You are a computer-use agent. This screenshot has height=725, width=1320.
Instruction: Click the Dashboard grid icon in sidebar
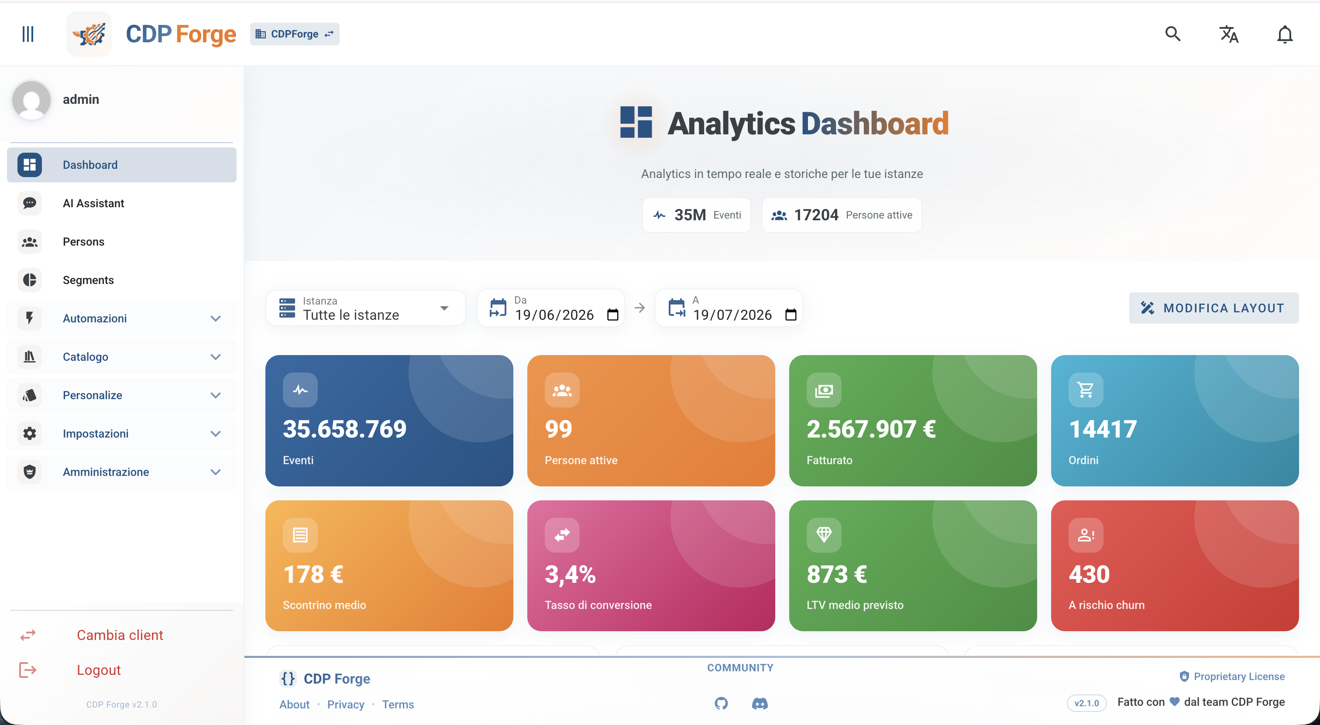[x=30, y=165]
